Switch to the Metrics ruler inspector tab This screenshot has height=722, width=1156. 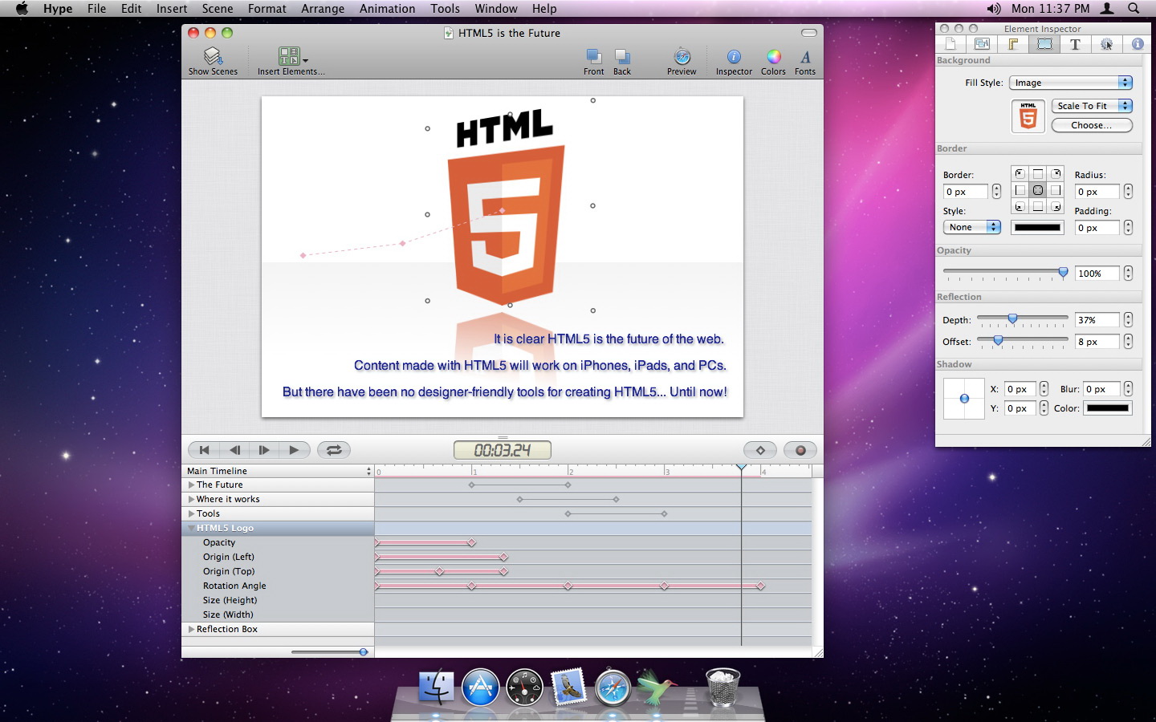click(x=1013, y=44)
